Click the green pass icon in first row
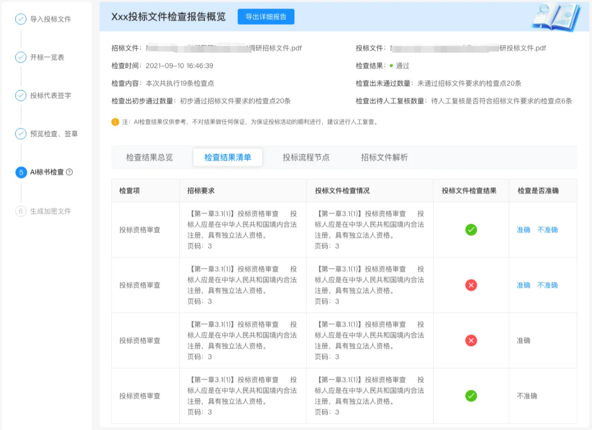 click(x=471, y=230)
